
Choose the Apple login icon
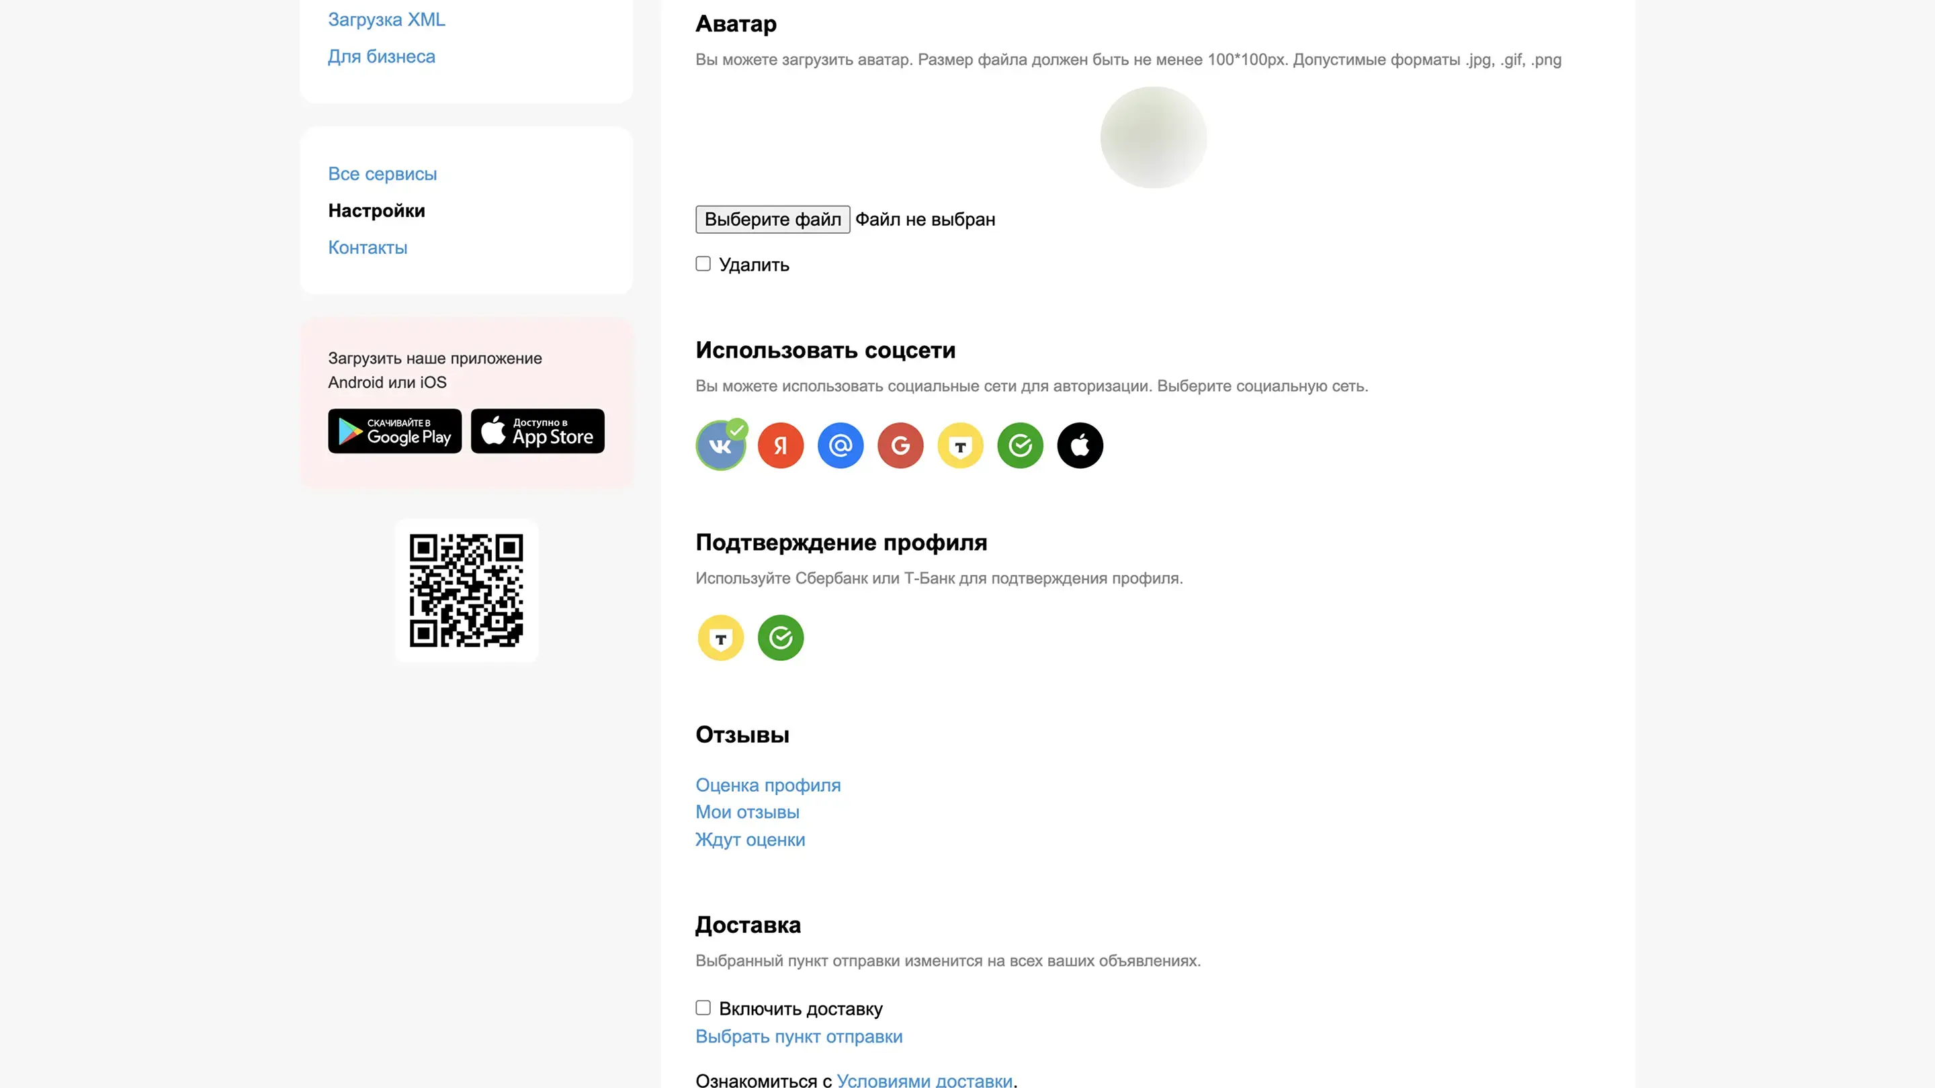(x=1080, y=445)
